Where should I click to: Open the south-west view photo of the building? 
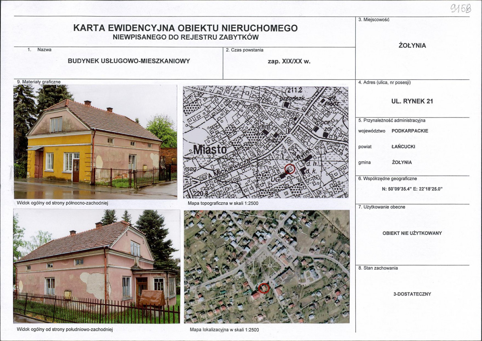tap(97, 267)
